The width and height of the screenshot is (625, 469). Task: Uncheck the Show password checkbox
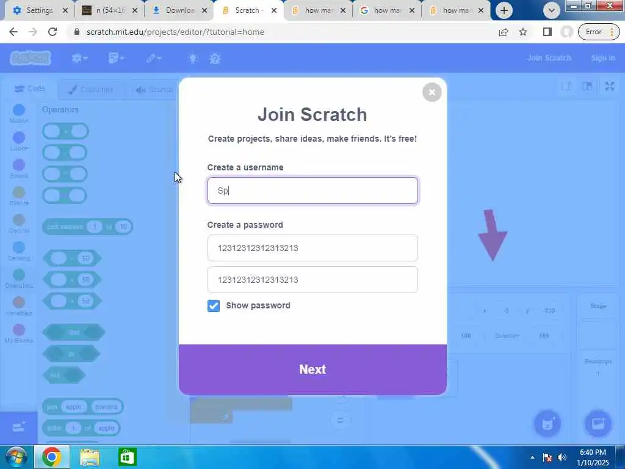pyautogui.click(x=213, y=306)
